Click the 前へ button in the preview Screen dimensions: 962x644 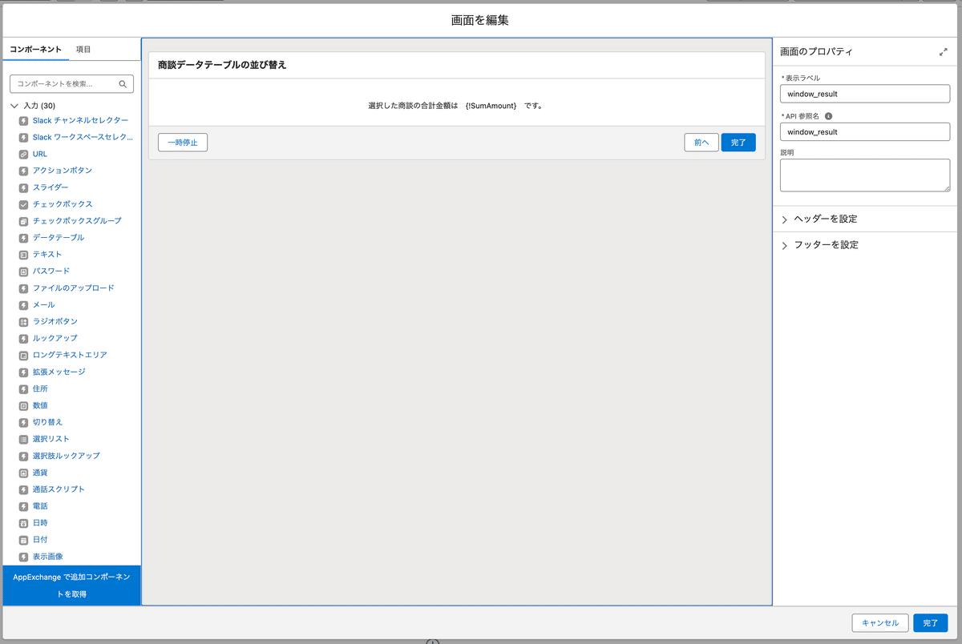pos(701,143)
